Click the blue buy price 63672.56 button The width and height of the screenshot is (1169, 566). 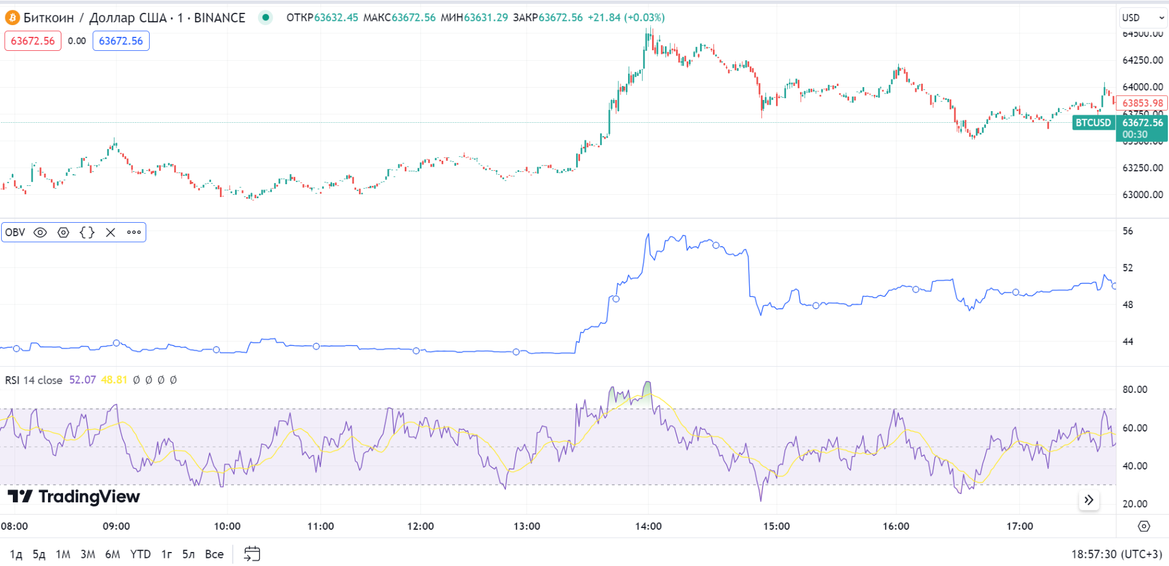[121, 41]
